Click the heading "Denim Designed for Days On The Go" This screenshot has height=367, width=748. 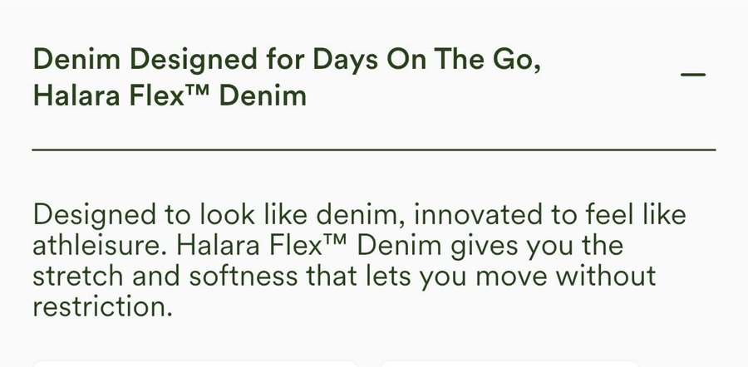coord(288,61)
